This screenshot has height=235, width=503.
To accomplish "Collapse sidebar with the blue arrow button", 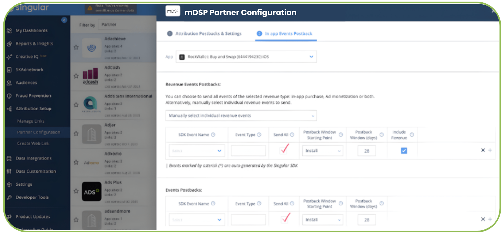I will click(x=64, y=20).
